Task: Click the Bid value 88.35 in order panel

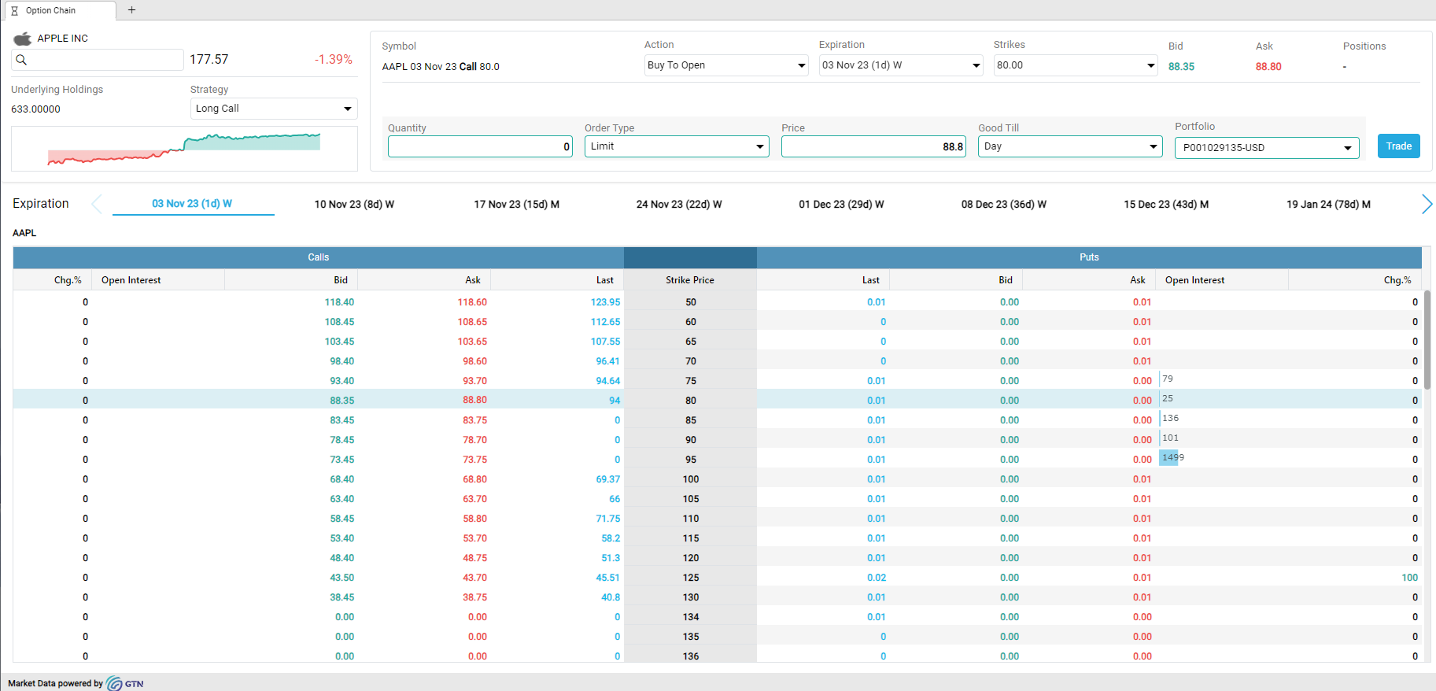Action: coord(1181,67)
